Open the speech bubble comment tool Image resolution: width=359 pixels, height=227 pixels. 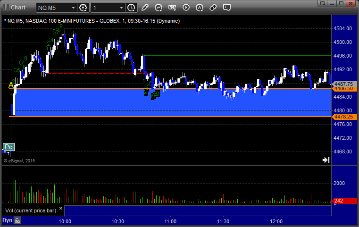[x=226, y=8]
